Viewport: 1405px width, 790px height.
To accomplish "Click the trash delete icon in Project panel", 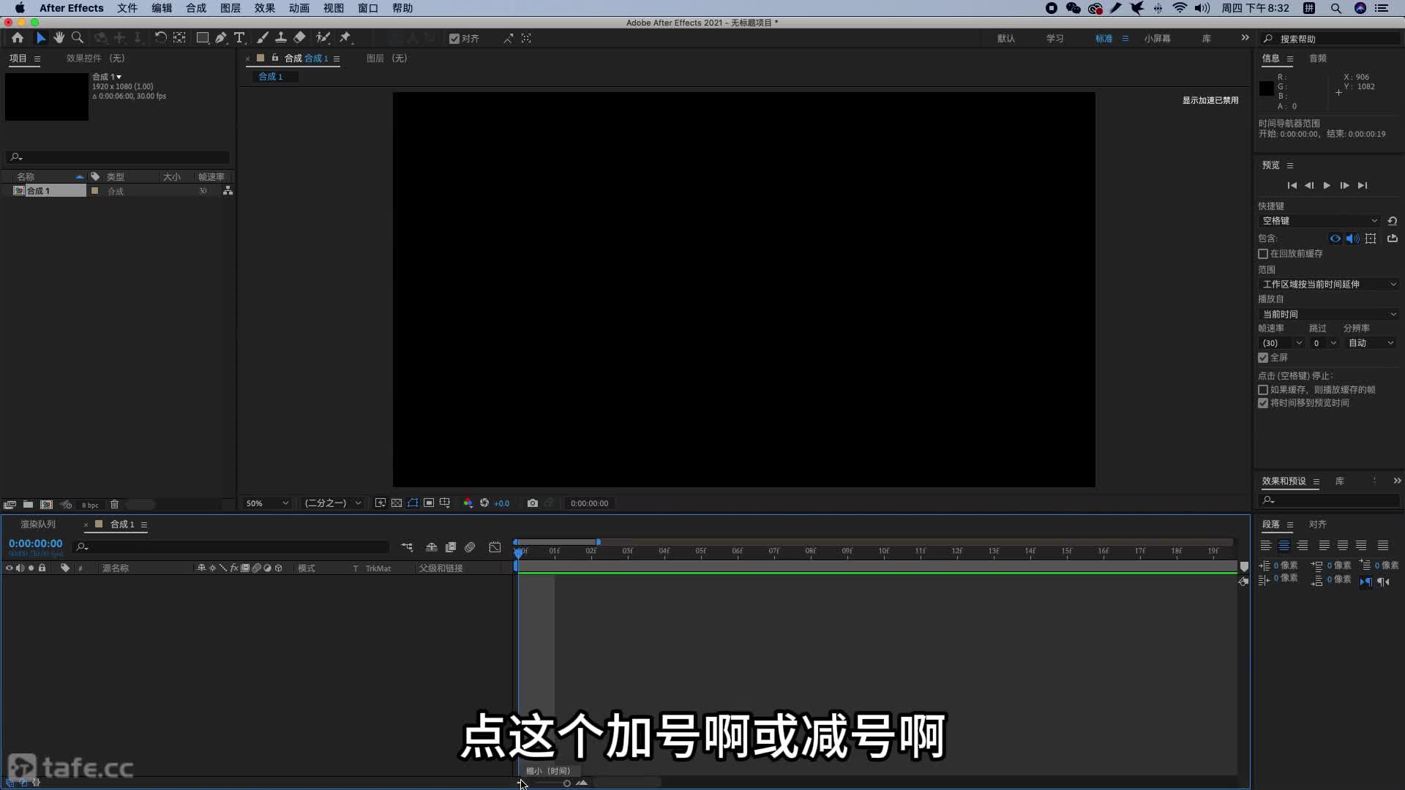I will click(114, 505).
